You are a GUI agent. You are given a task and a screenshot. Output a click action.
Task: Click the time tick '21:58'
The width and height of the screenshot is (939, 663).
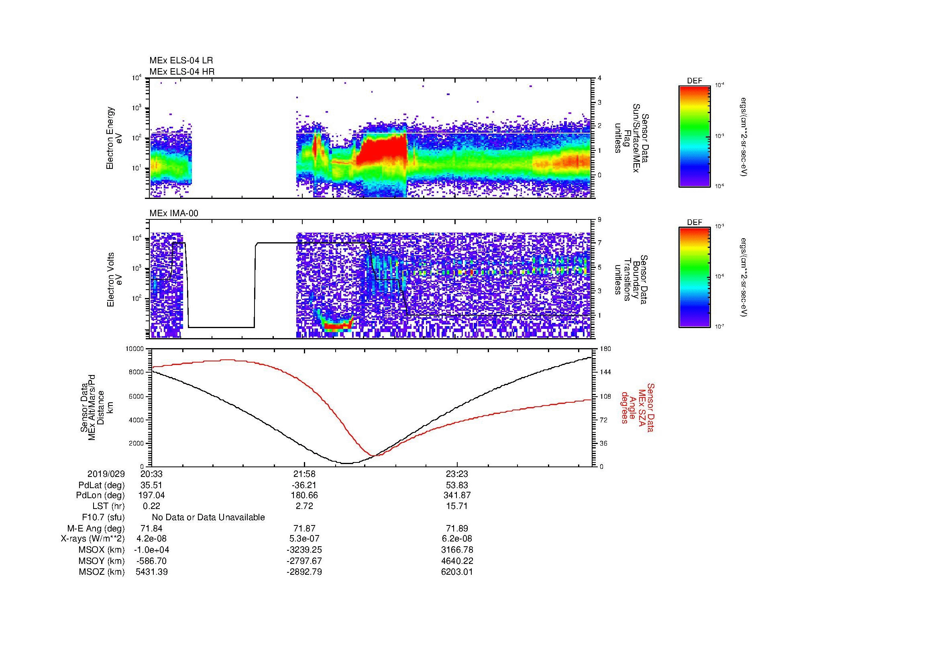point(304,474)
